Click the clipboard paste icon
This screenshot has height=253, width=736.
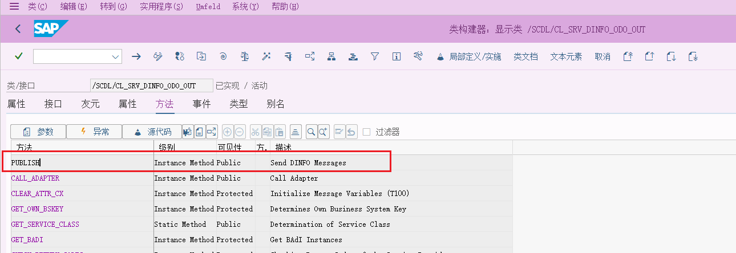point(280,132)
